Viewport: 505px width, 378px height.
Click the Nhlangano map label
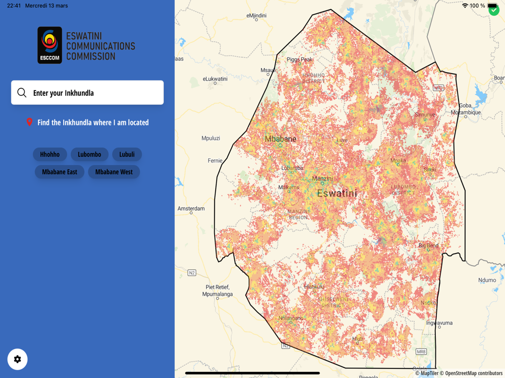click(291, 318)
